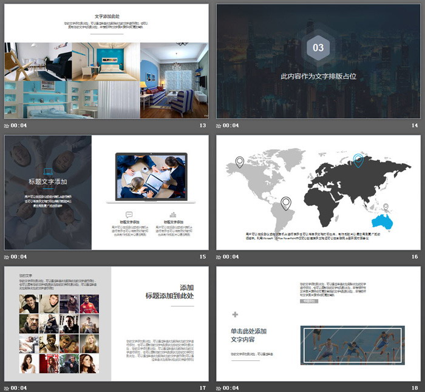Click the transition star icon under slide 14
The width and height of the screenshot is (425, 392).
pyautogui.click(x=219, y=126)
